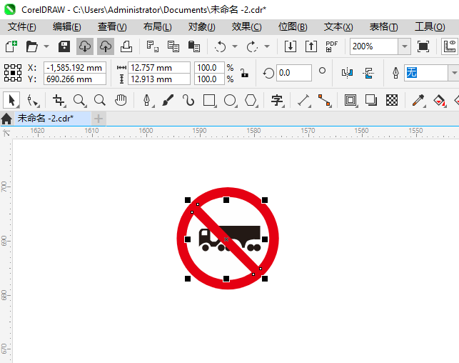Click the Print icon

(x=126, y=46)
